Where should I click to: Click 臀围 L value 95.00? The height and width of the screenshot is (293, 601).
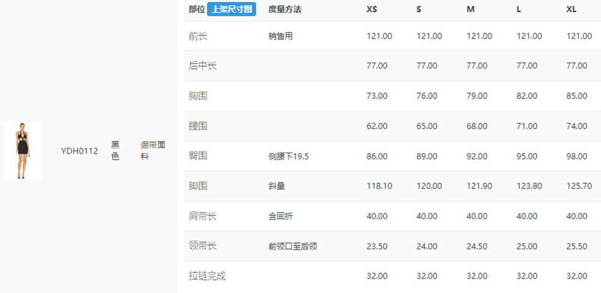[526, 156]
